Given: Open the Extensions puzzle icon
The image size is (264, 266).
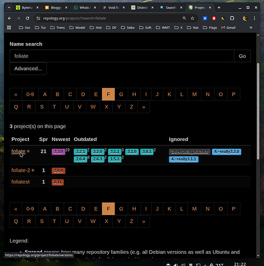Looking at the screenshot, I should [x=232, y=18].
